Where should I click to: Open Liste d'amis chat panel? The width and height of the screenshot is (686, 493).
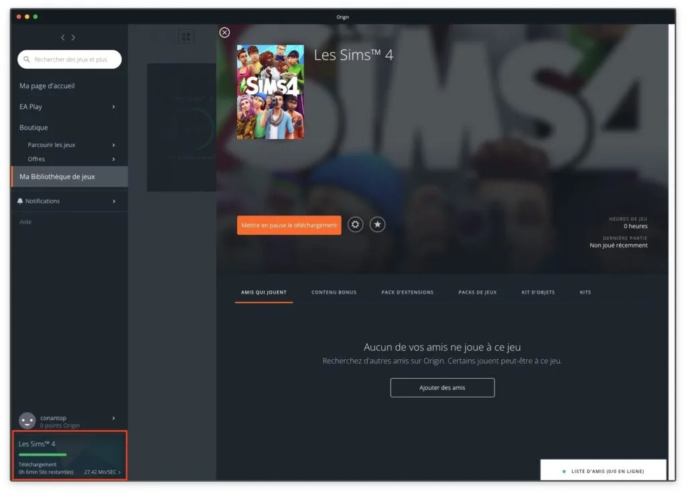(x=604, y=470)
